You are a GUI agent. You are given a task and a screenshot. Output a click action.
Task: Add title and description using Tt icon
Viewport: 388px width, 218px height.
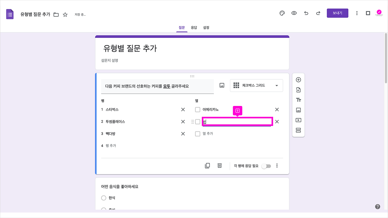click(298, 100)
